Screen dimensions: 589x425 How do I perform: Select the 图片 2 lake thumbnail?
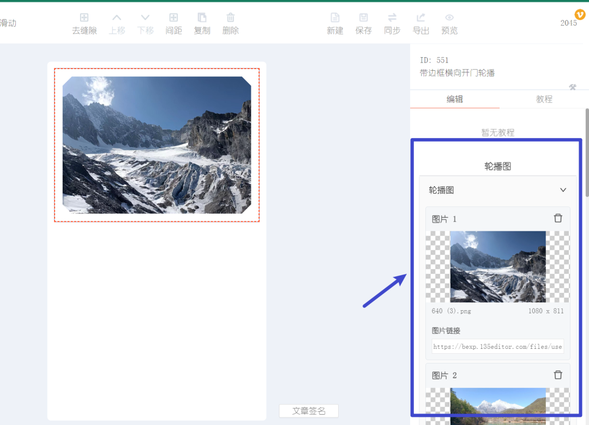(x=498, y=406)
